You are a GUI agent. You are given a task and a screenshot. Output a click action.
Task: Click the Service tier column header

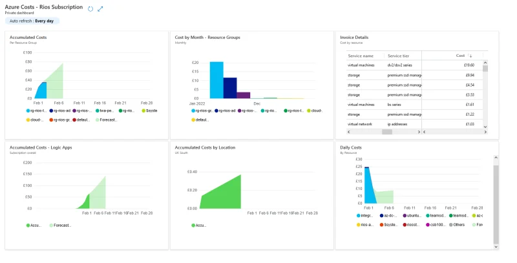coord(398,56)
